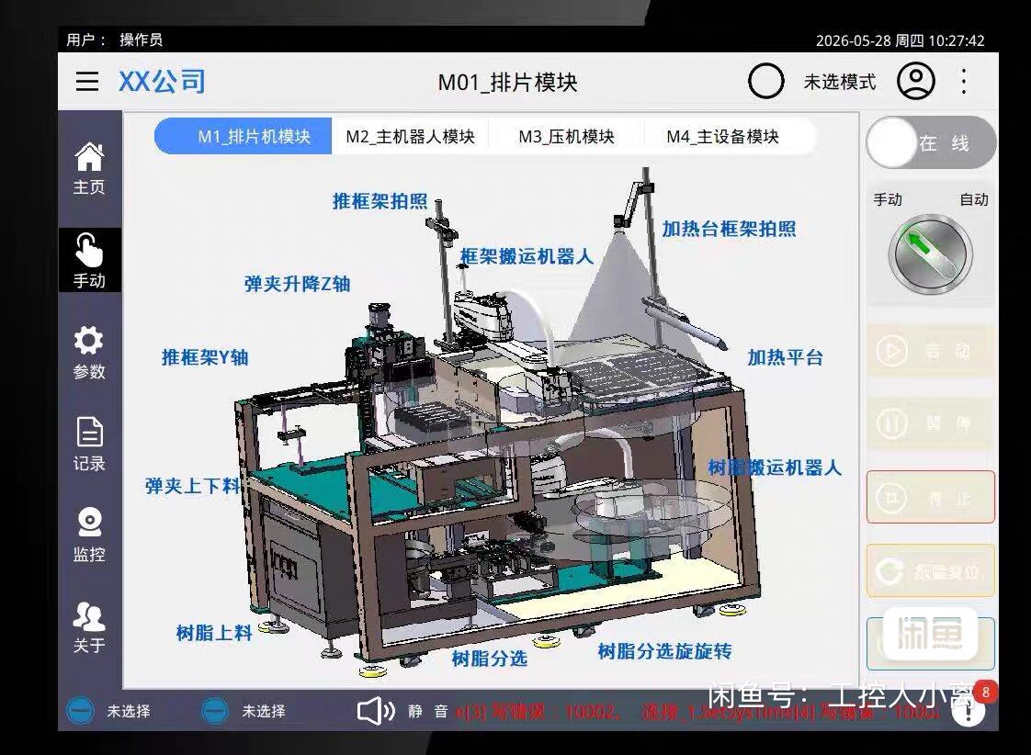Switch to M1_排片机模块 tab
This screenshot has width=1031, height=755.
click(x=244, y=136)
